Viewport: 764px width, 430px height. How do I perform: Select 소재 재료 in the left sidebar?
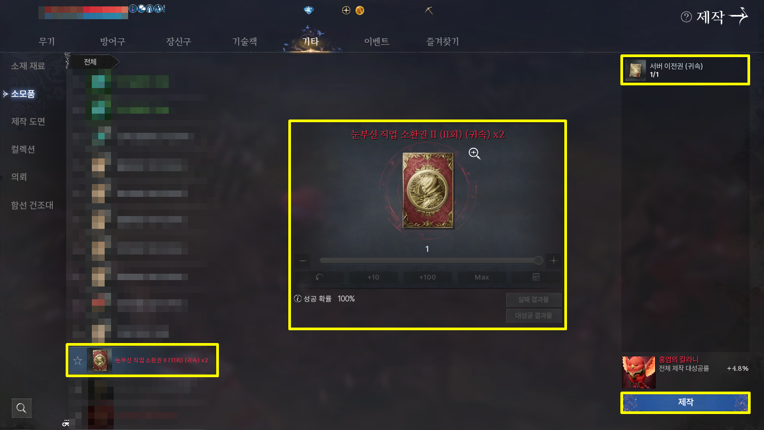[x=28, y=66]
